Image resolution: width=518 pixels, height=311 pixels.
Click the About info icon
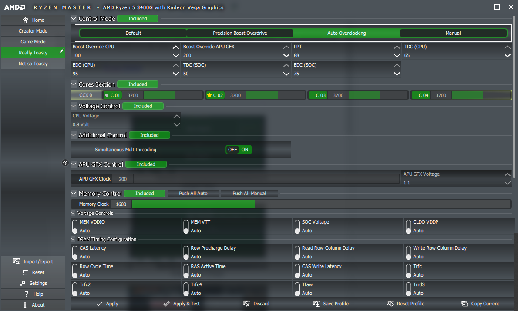[x=25, y=305]
